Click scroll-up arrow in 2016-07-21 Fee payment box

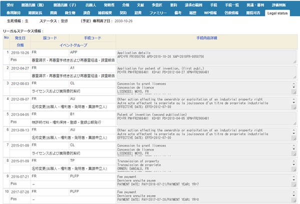[293, 176]
